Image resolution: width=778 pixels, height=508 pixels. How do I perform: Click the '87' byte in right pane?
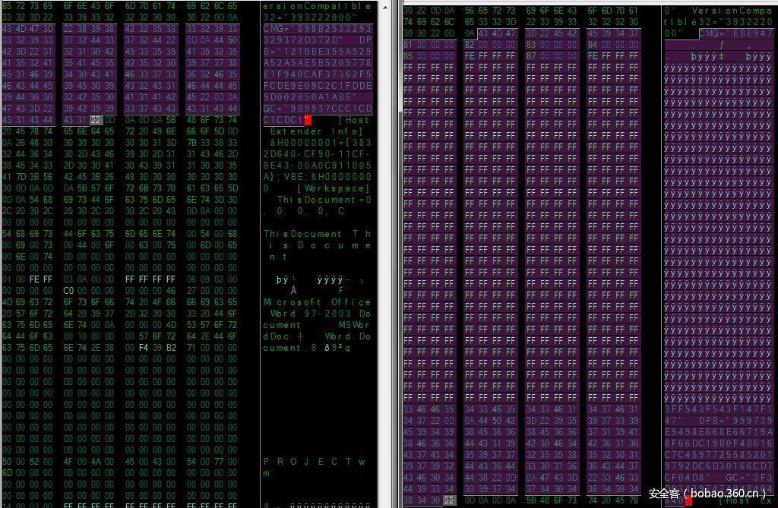(x=531, y=56)
